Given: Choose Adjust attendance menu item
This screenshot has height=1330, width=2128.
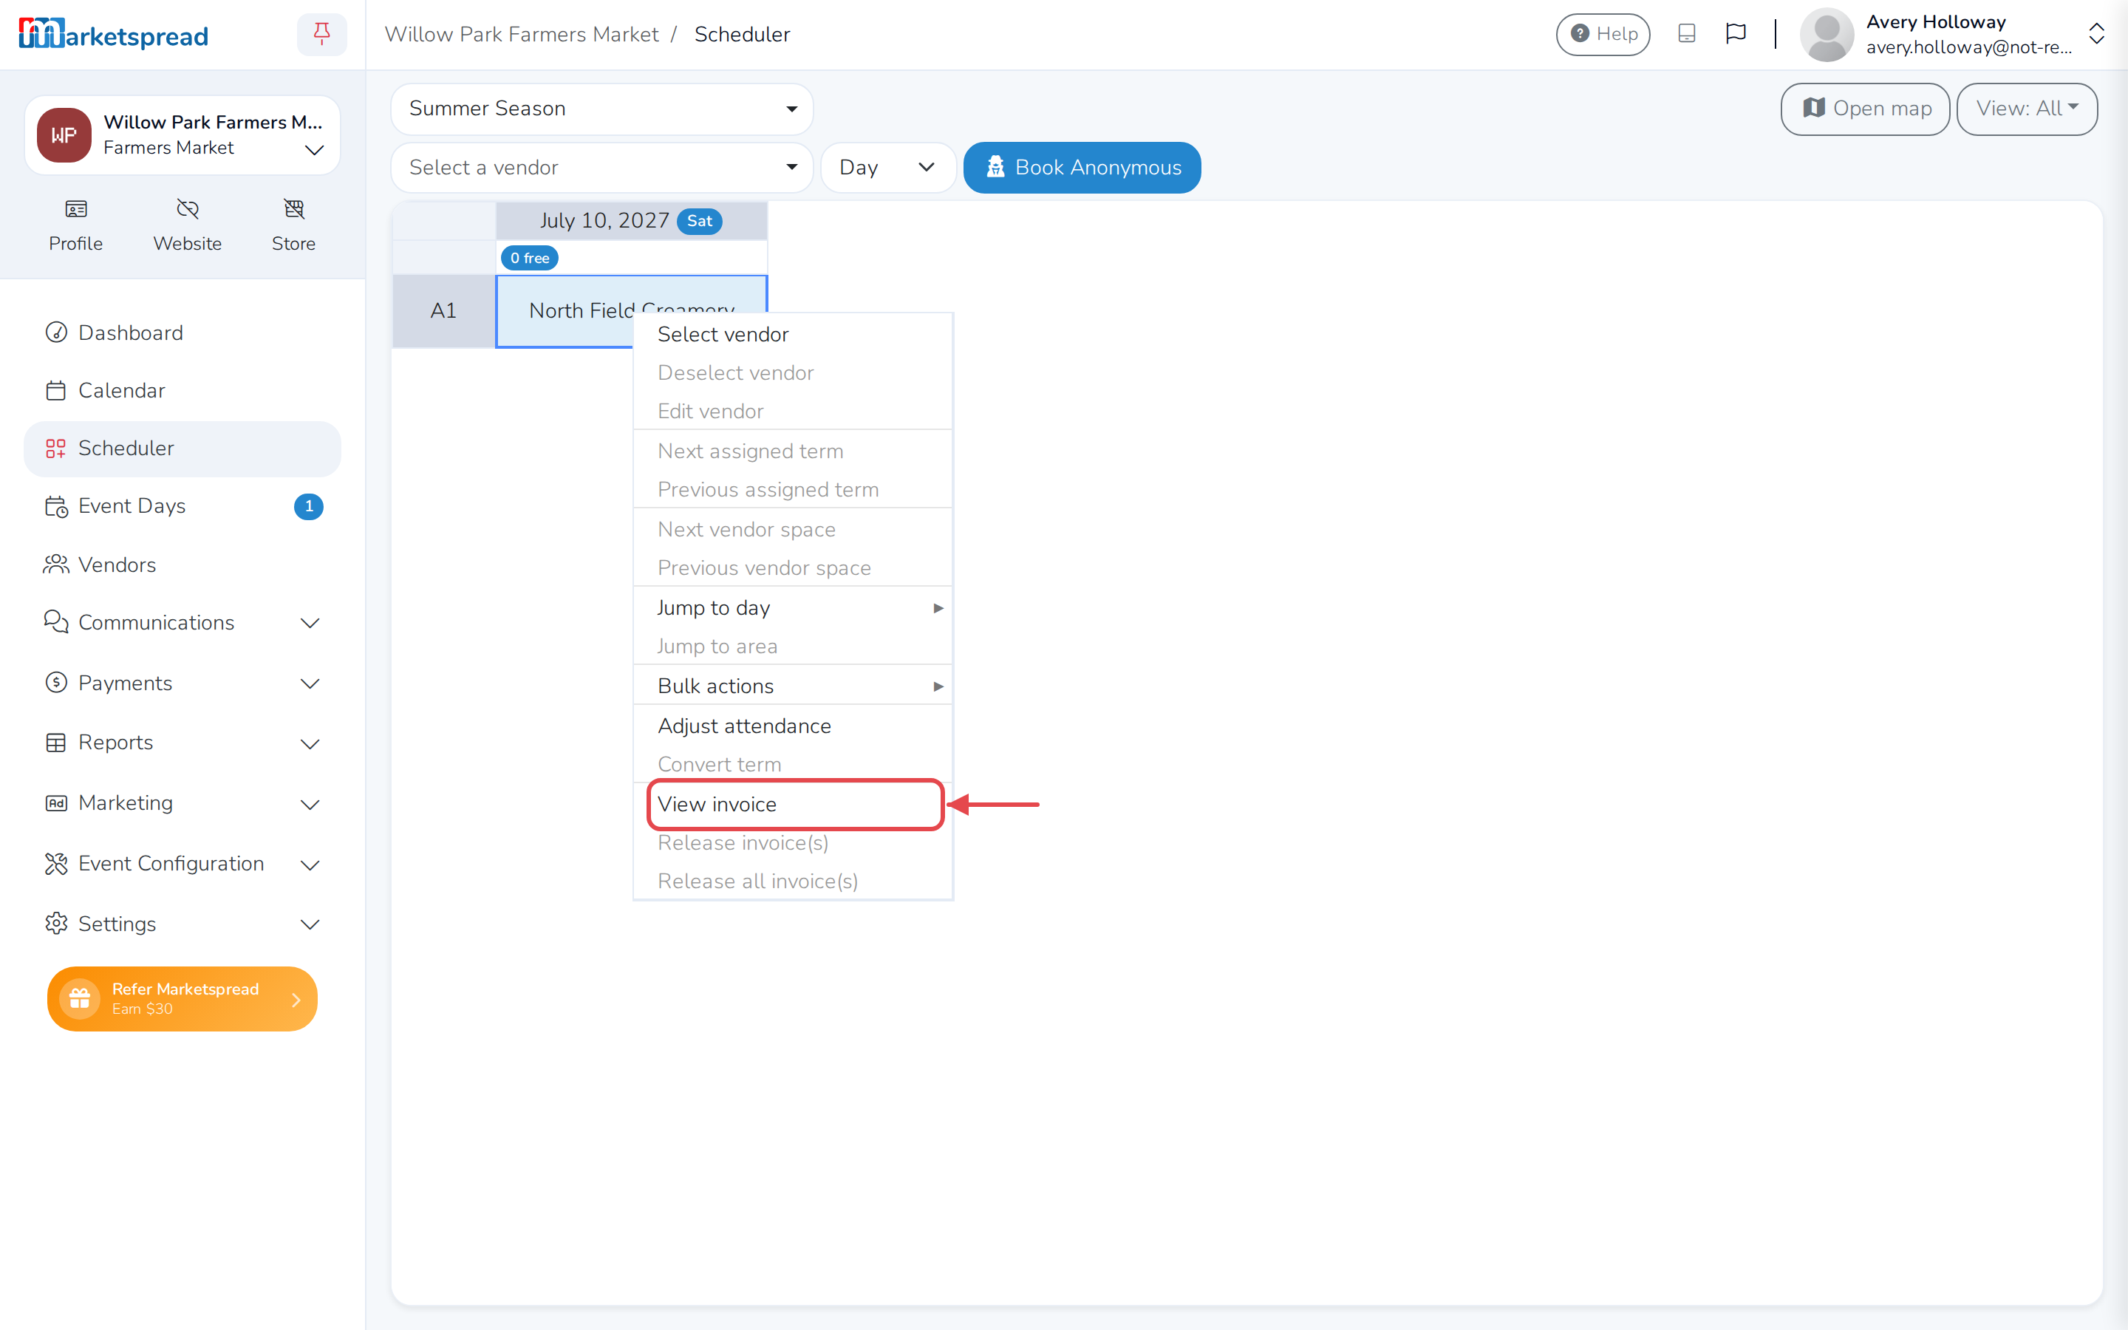Looking at the screenshot, I should (793, 726).
